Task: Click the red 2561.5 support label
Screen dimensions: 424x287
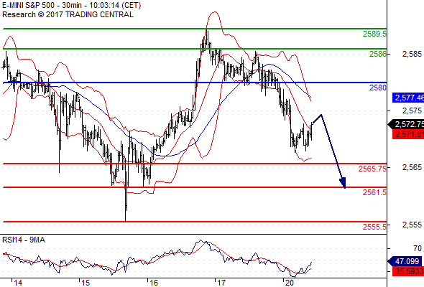Action: [374, 192]
